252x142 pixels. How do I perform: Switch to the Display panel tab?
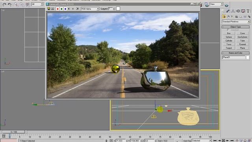[x=243, y=11]
